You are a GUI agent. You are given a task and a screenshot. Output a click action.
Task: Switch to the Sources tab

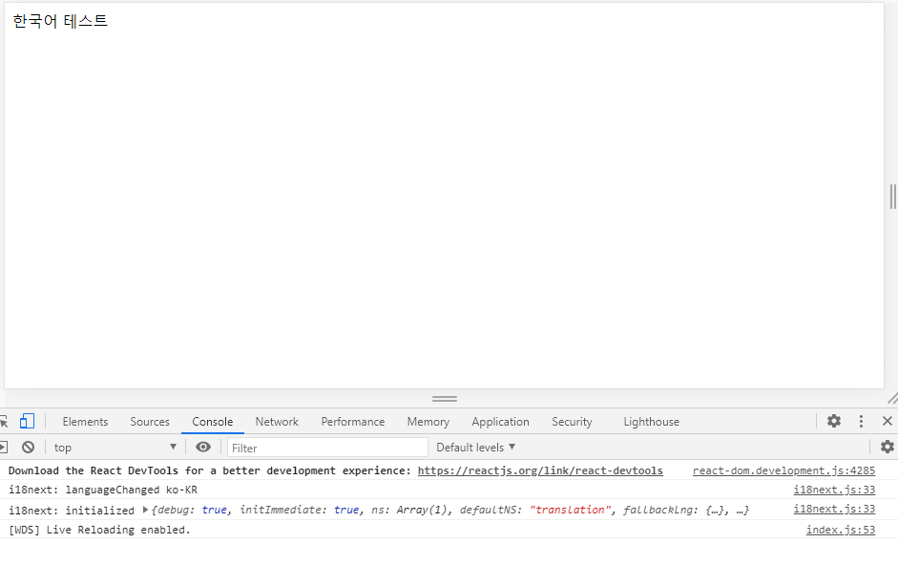coord(150,422)
